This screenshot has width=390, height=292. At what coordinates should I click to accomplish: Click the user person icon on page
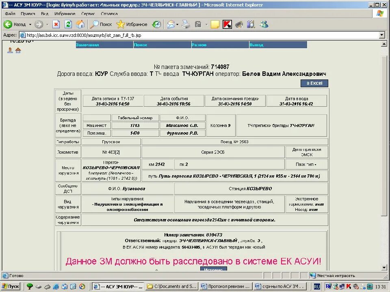point(10,50)
